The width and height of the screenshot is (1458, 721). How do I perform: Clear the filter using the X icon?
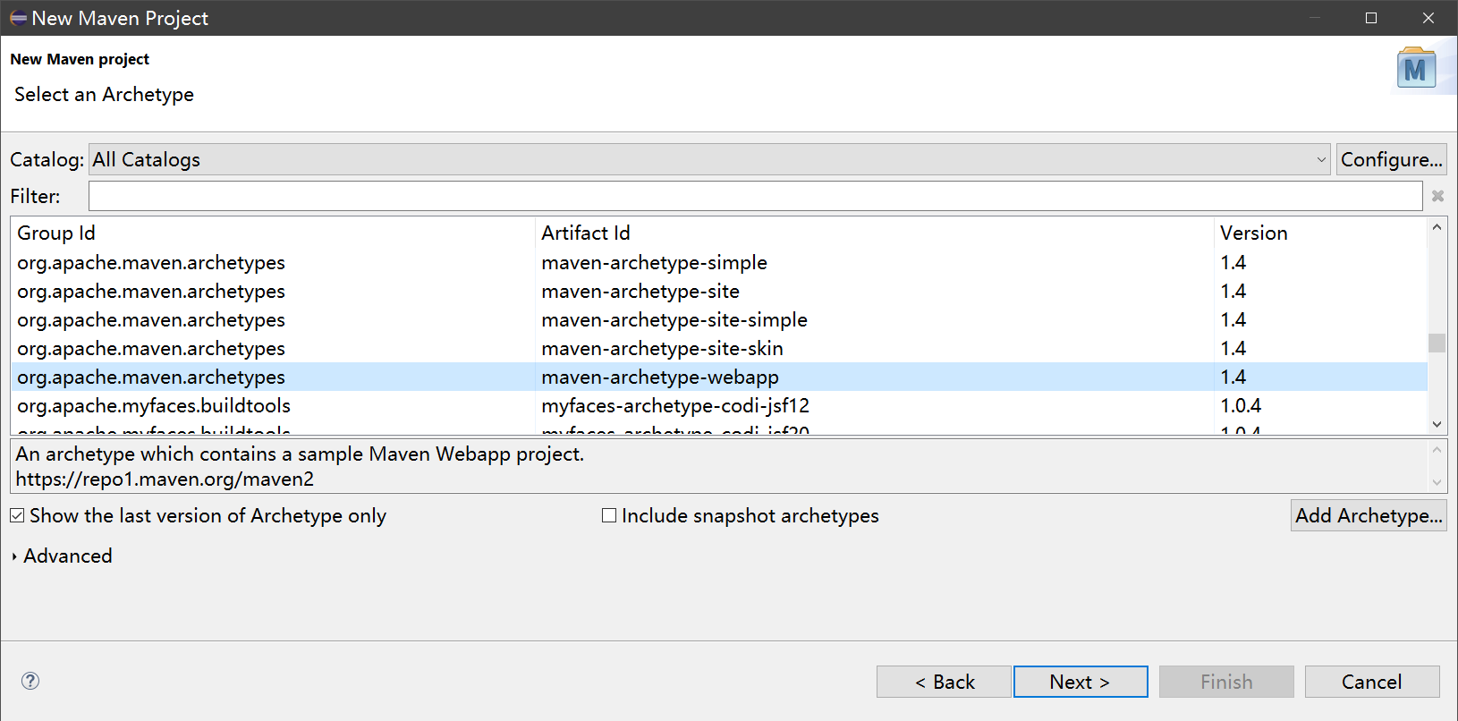[1437, 196]
